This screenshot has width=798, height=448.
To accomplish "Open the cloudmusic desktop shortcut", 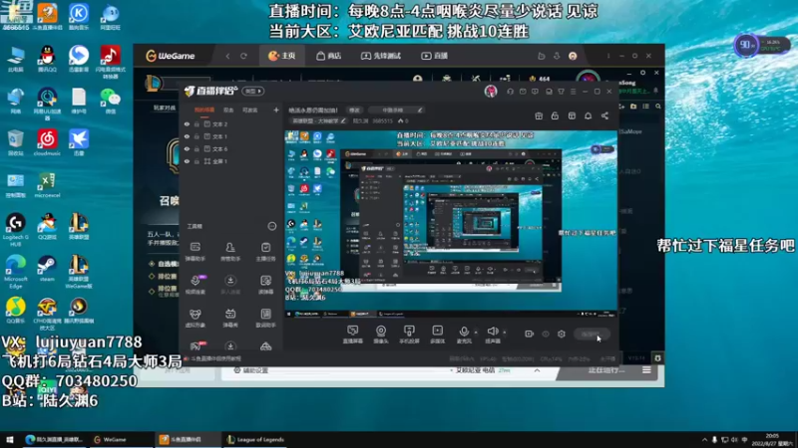I will coord(47,142).
